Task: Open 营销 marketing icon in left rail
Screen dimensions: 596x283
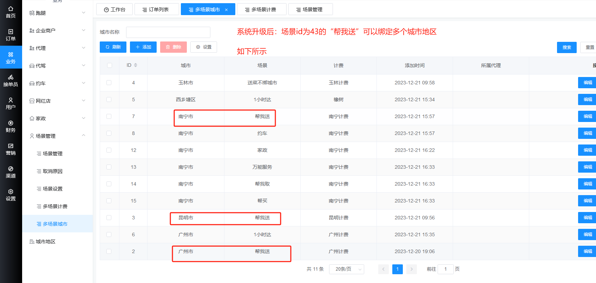Action: point(11,149)
